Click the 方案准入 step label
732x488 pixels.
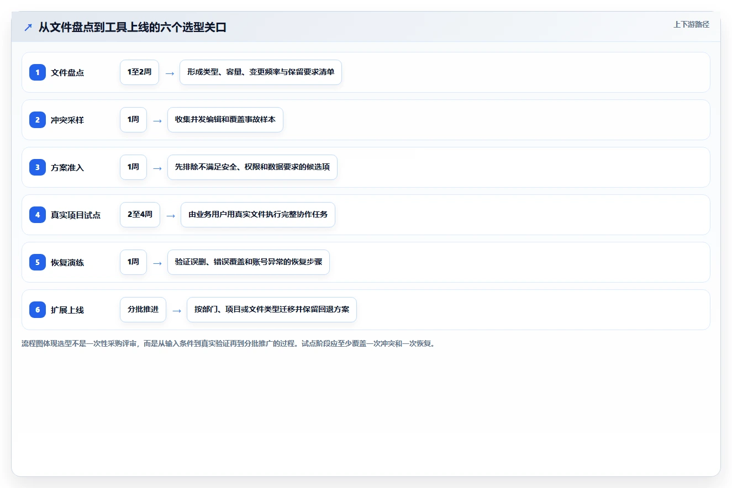tap(67, 167)
